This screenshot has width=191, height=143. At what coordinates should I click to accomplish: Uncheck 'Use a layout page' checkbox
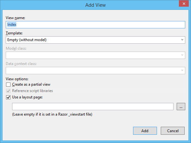tap(8, 97)
